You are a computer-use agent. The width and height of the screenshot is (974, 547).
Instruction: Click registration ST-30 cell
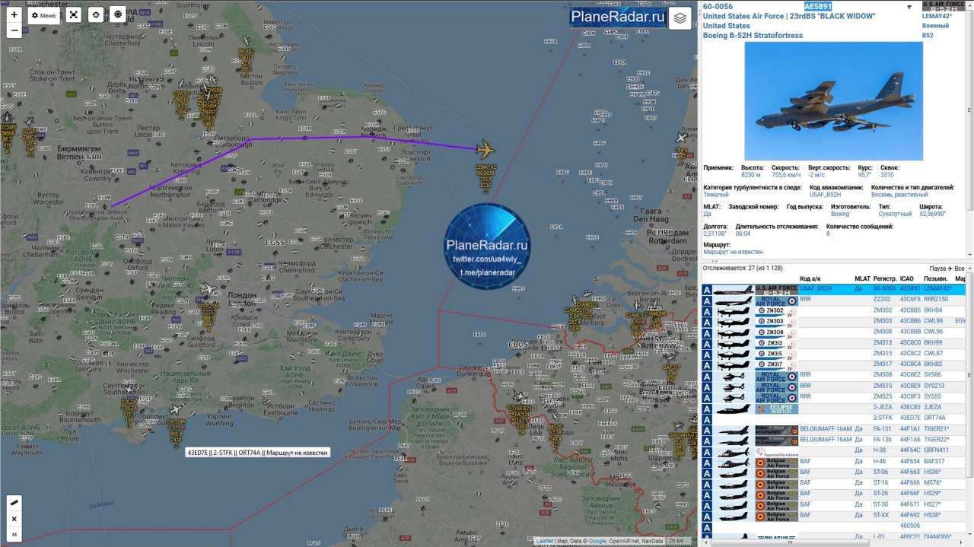(880, 504)
